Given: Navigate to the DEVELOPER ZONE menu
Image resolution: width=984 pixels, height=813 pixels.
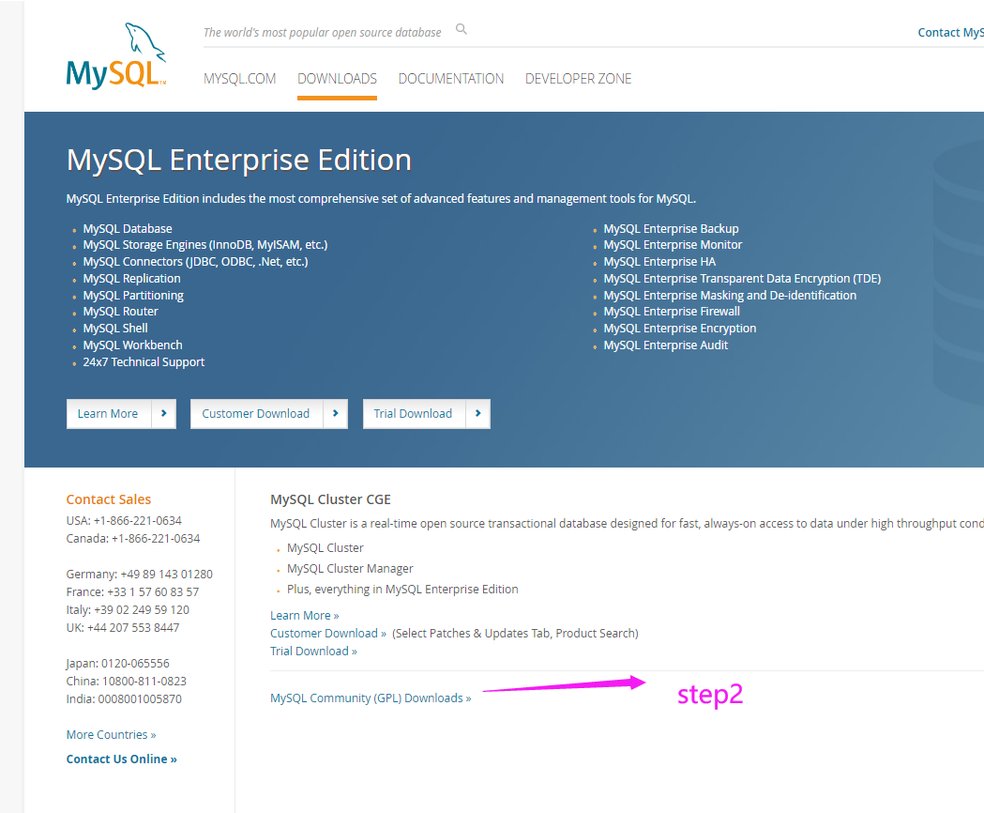Looking at the screenshot, I should tap(578, 79).
